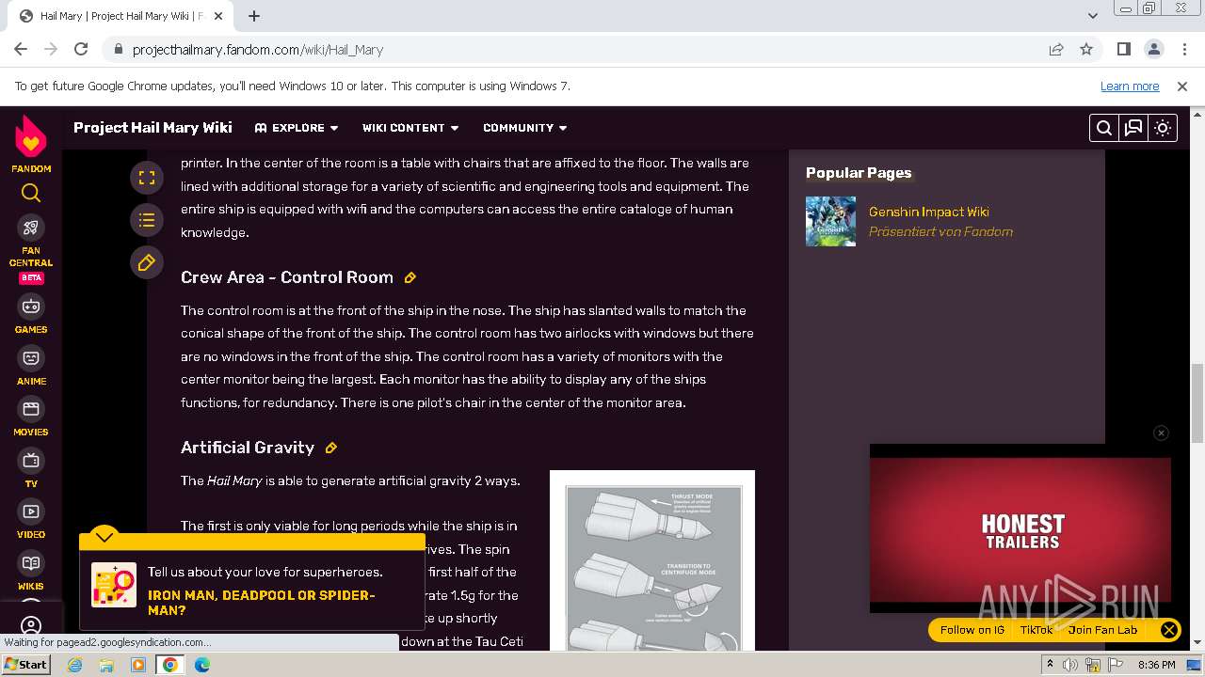Expand the Wiki Content menu
The width and height of the screenshot is (1205, 677).
(410, 128)
